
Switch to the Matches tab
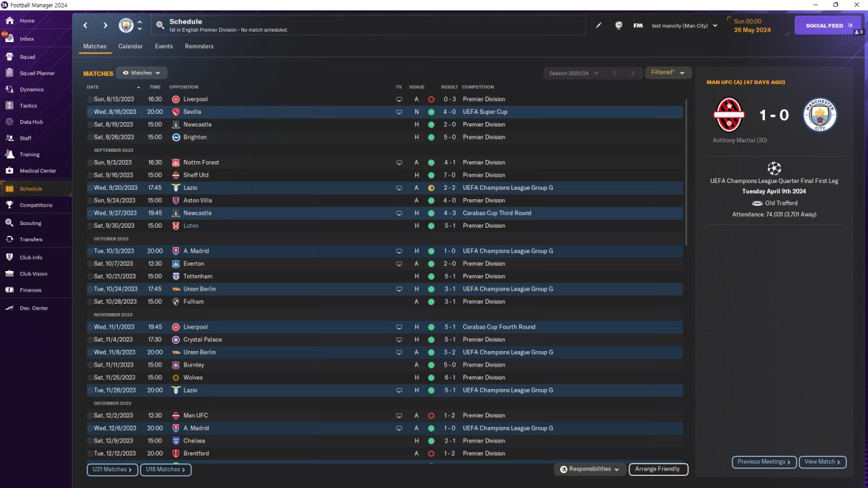tap(95, 47)
